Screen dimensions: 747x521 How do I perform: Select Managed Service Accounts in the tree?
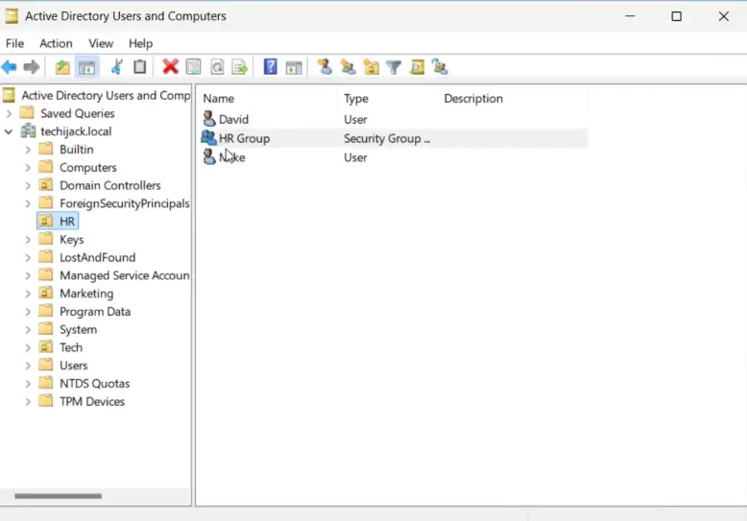tap(125, 275)
